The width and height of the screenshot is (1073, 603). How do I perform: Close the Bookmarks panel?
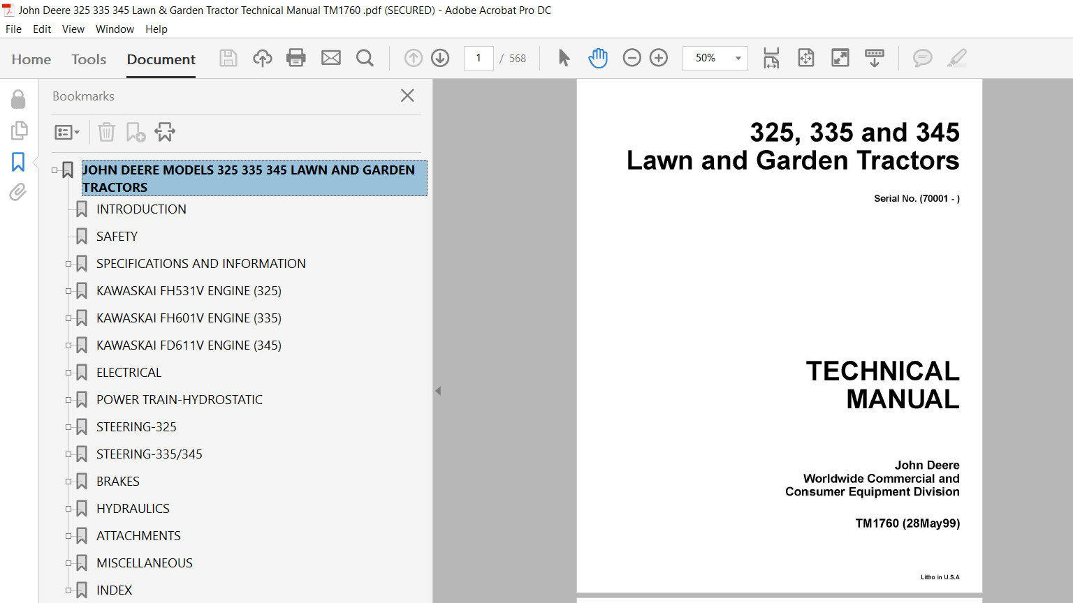407,96
